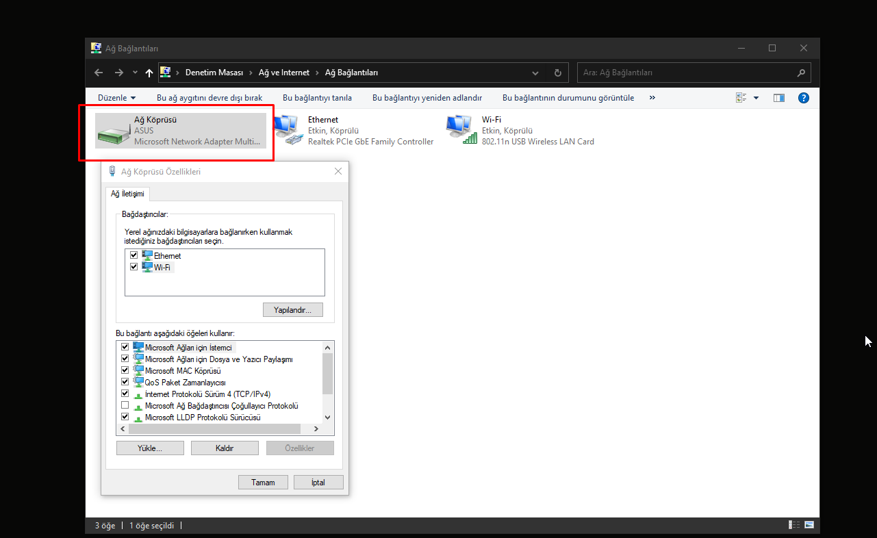Toggle the preview pane icon
The width and height of the screenshot is (877, 538).
click(778, 98)
